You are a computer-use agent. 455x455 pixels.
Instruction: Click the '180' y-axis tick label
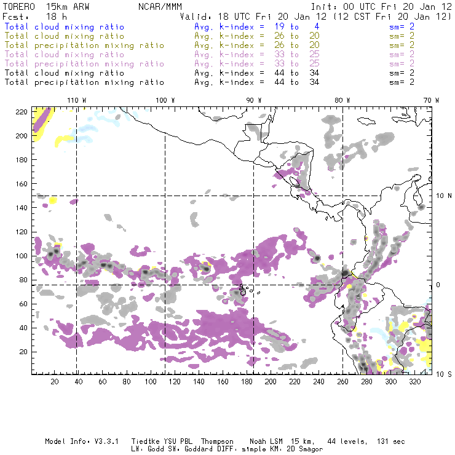(x=22, y=160)
